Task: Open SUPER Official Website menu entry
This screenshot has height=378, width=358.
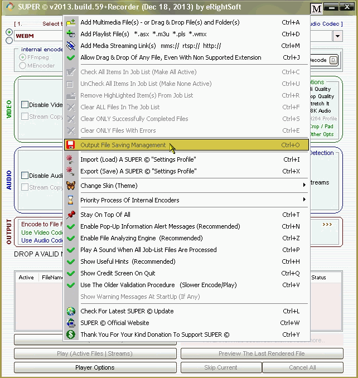Action: click(x=186, y=323)
